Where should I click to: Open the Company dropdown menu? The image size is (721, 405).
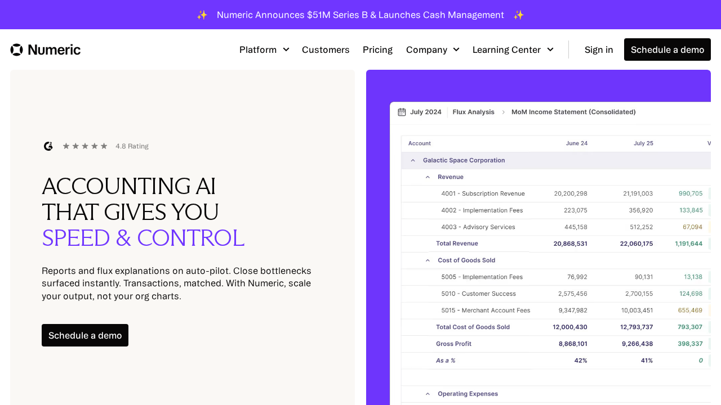point(433,49)
